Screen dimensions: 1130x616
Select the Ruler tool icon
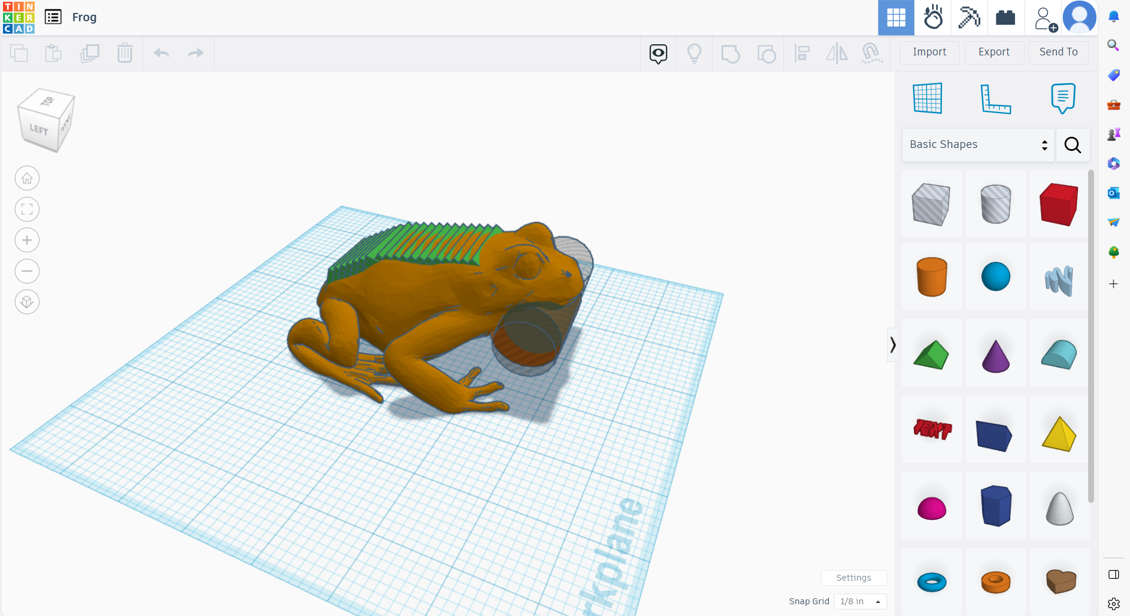pyautogui.click(x=995, y=98)
